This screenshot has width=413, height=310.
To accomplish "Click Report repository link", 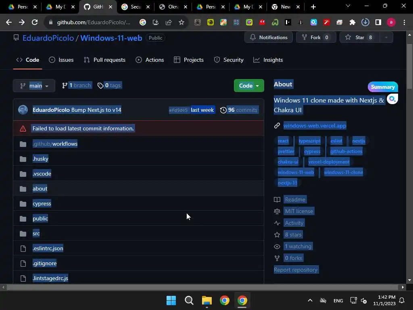I will tap(296, 270).
